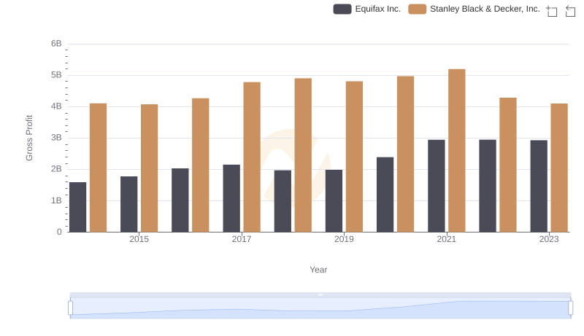This screenshot has height=336, width=584.
Task: Click the Year axis title
Action: tap(318, 270)
